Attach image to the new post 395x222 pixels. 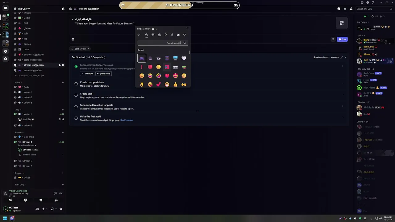[x=342, y=23]
